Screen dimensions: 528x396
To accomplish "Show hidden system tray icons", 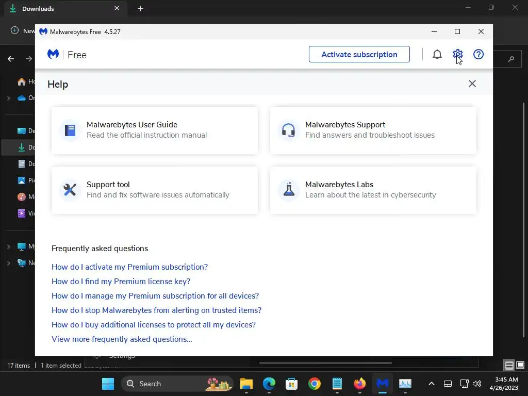I will pyautogui.click(x=432, y=384).
